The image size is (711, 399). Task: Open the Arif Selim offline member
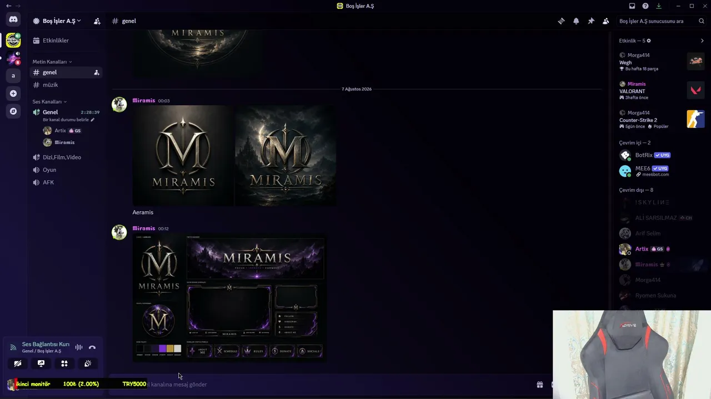click(661, 233)
